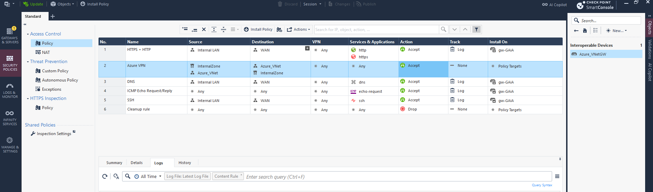Open the application main menu dropdown
Screen dimensions: 653x192
point(9,4)
